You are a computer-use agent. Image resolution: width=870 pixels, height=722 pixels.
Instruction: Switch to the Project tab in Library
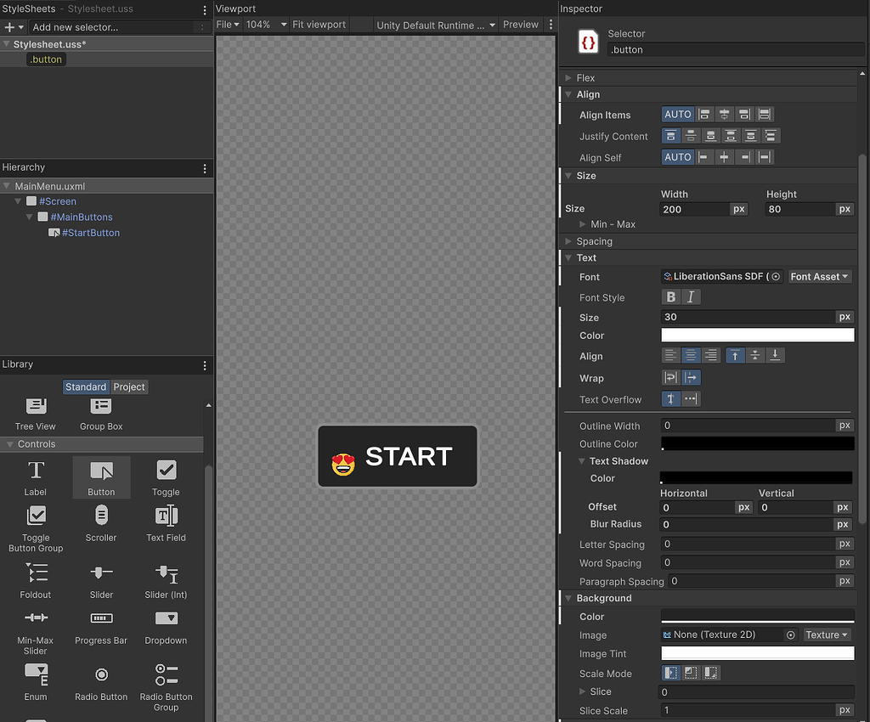click(x=128, y=386)
